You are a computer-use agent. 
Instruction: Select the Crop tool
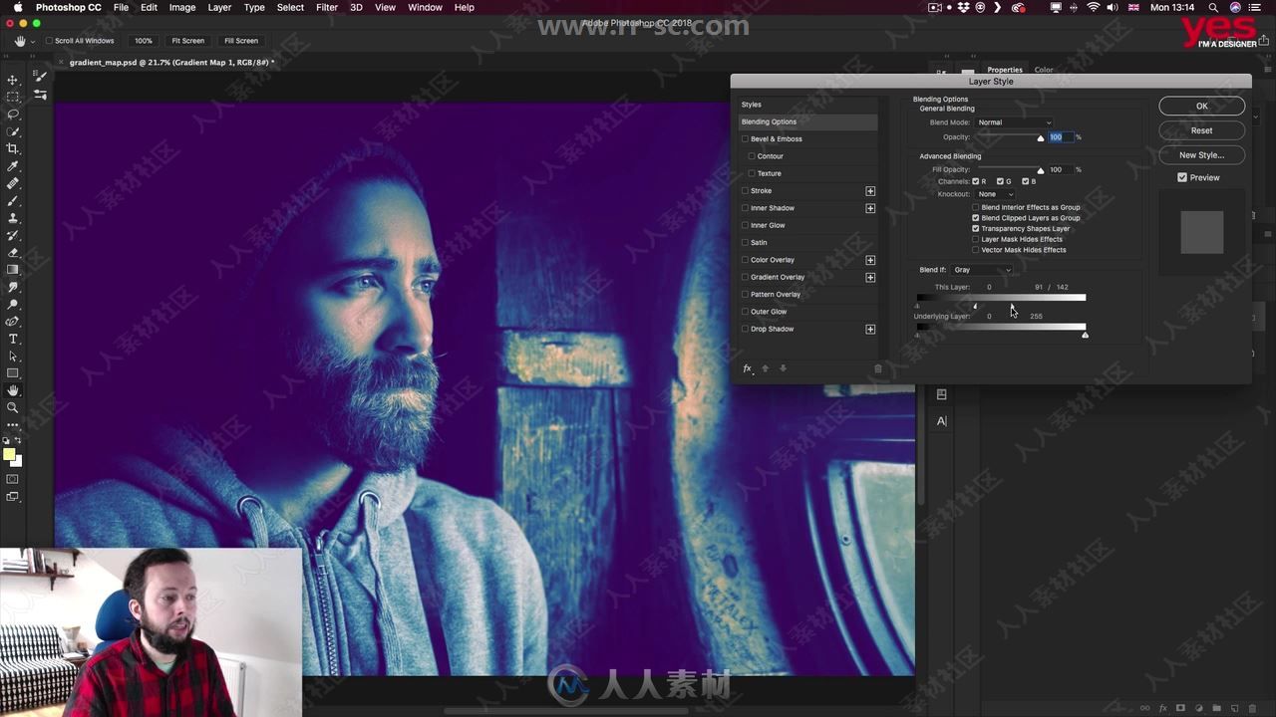click(13, 148)
